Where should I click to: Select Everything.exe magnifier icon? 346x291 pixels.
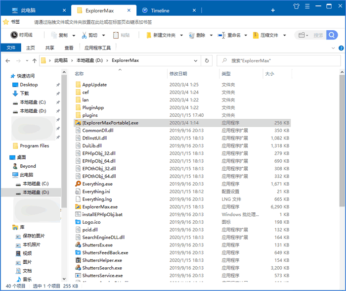tap(78, 184)
